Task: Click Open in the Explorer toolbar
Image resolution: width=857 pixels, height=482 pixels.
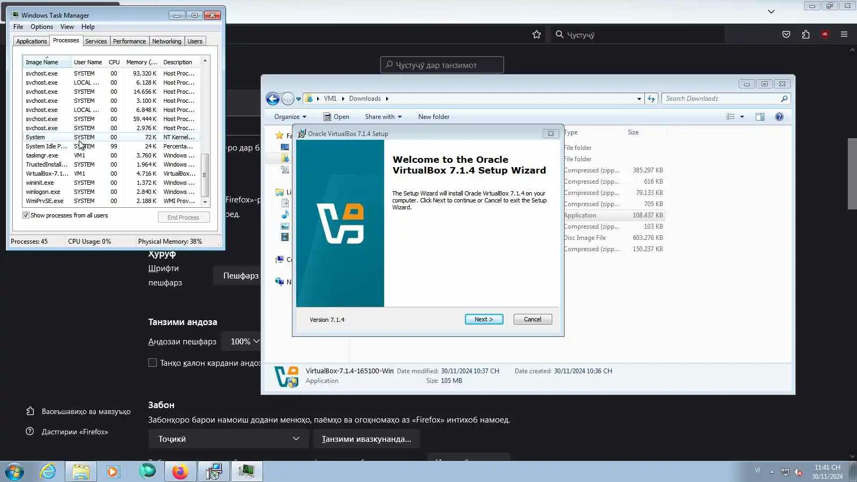Action: coord(336,117)
